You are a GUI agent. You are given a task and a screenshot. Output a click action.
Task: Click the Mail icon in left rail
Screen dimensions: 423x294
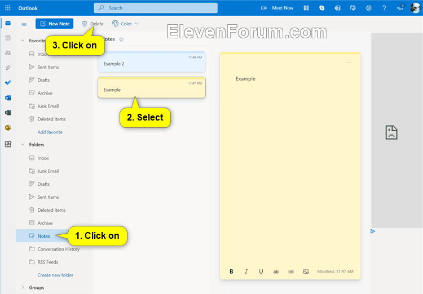(x=8, y=23)
